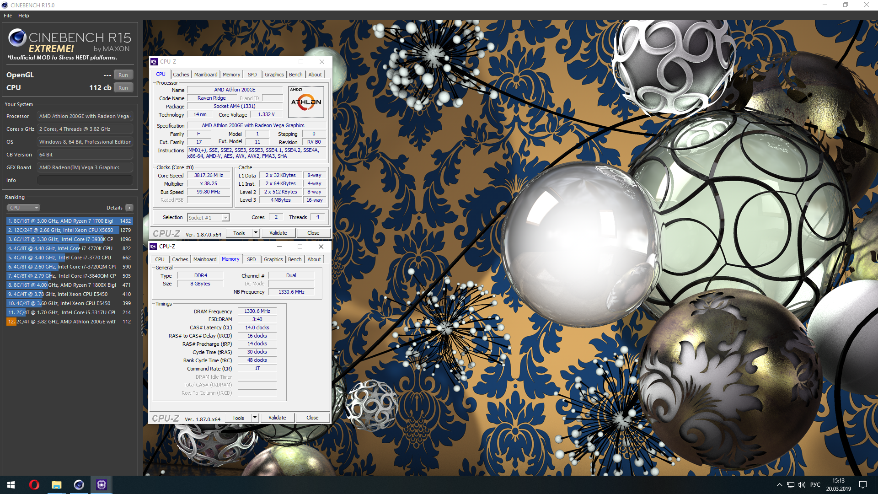Open About tab in lower CPU-Z
Image resolution: width=878 pixels, height=494 pixels.
pyautogui.click(x=314, y=259)
